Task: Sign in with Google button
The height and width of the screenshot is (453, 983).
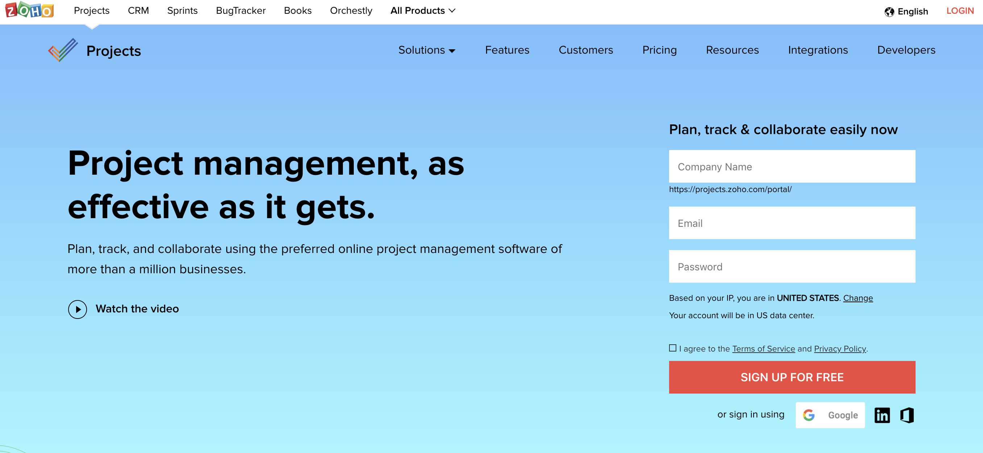Action: click(830, 415)
